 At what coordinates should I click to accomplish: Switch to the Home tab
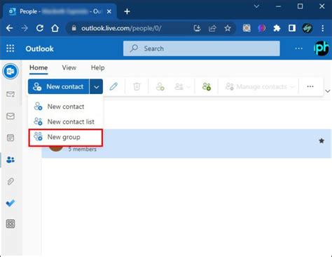coord(39,67)
